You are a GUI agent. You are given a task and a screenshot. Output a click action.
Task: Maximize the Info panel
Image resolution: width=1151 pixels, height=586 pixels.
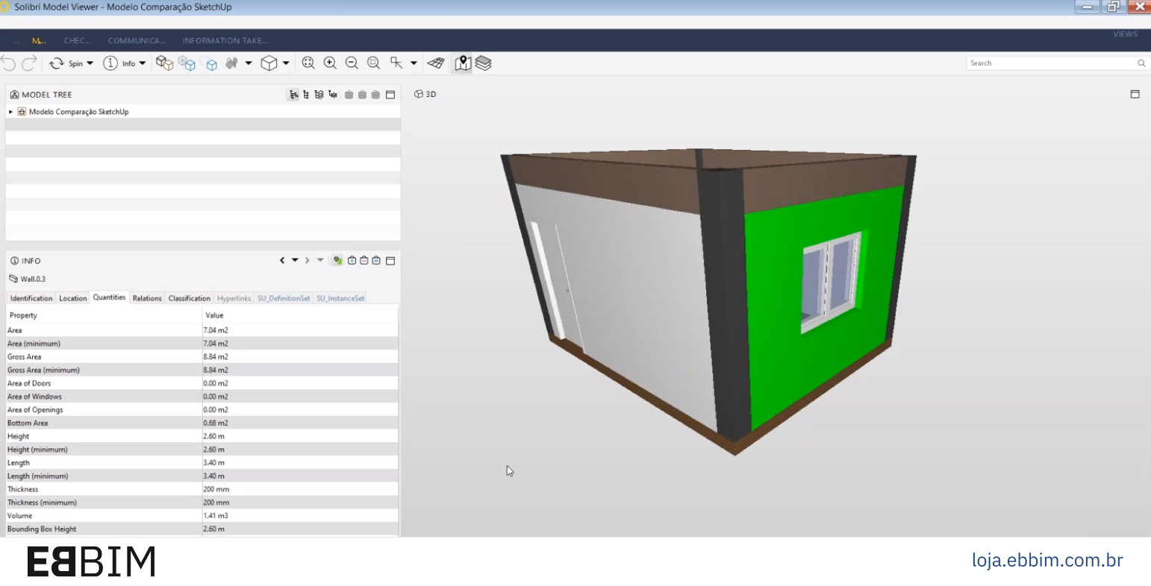pyautogui.click(x=390, y=260)
